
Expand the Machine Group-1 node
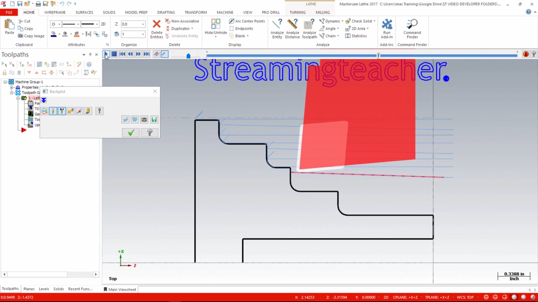pyautogui.click(x=5, y=82)
